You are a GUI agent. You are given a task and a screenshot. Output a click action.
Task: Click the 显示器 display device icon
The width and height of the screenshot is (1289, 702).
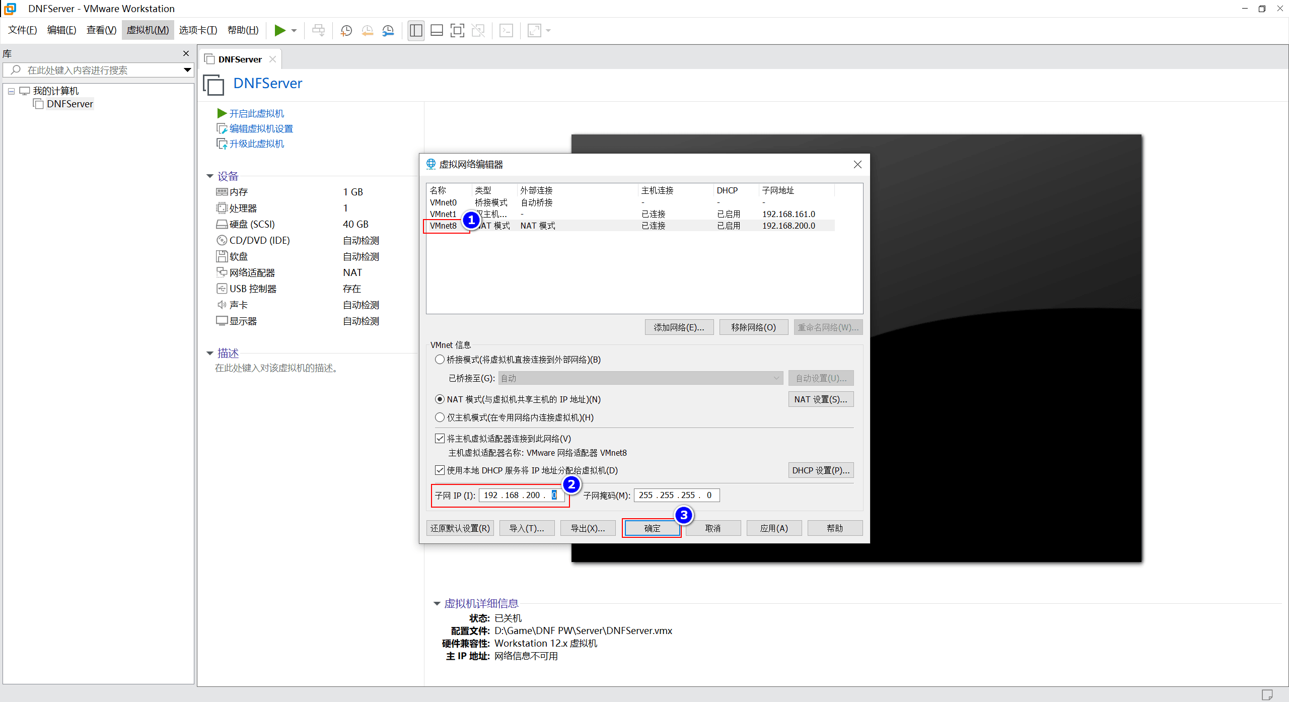222,321
